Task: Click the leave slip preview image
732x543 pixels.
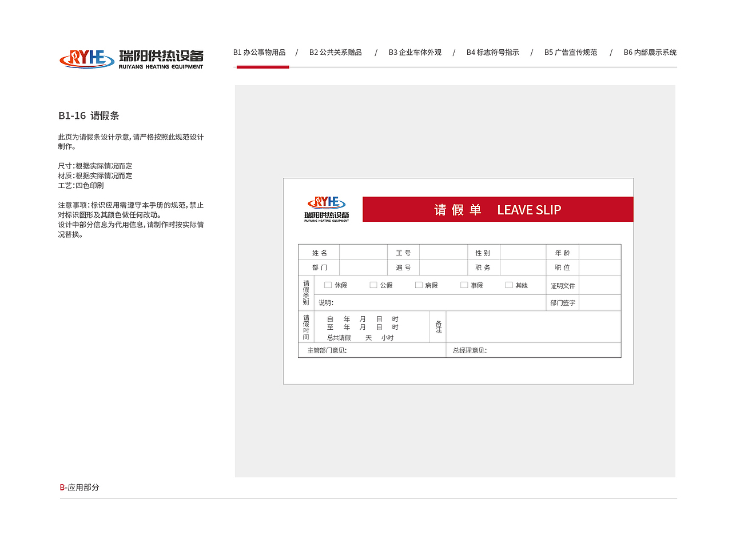Action: pos(458,281)
